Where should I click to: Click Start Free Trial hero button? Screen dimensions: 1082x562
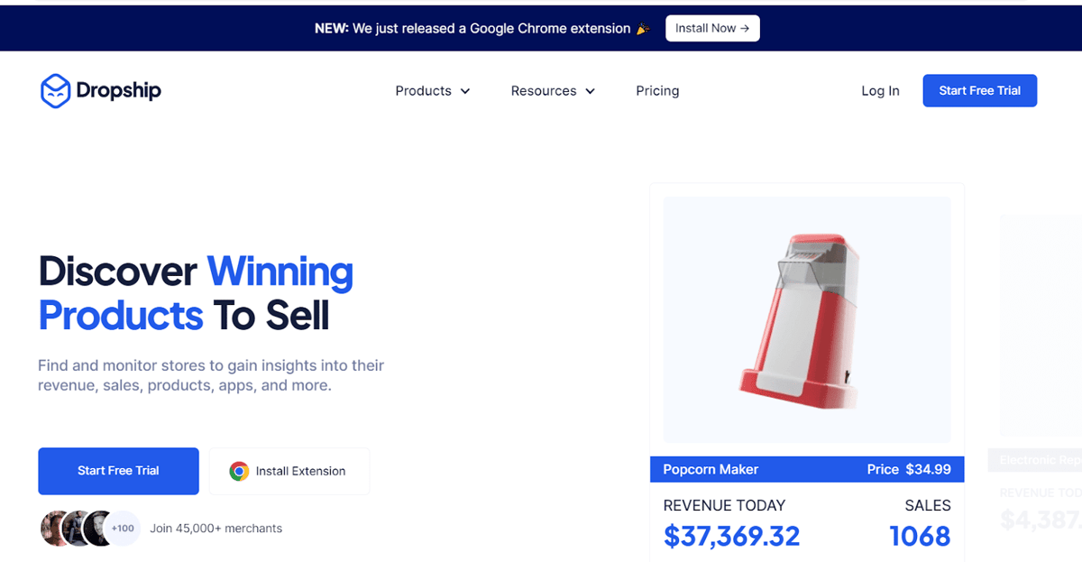coord(118,471)
